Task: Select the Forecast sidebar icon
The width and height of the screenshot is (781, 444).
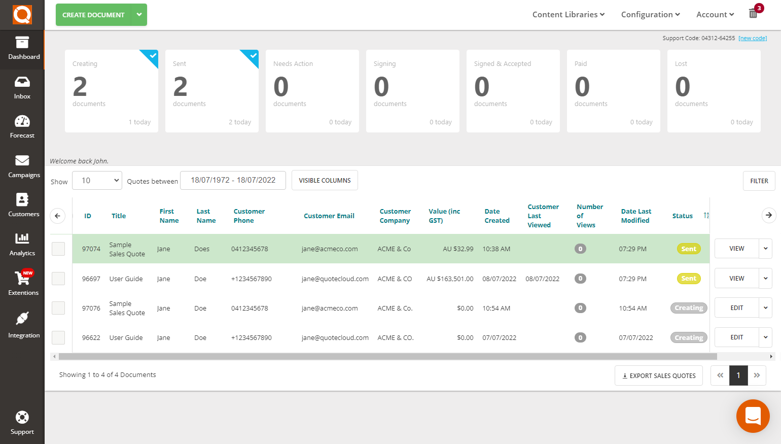Action: point(22,126)
